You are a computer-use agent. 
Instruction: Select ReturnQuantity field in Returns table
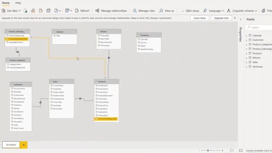click(x=106, y=42)
